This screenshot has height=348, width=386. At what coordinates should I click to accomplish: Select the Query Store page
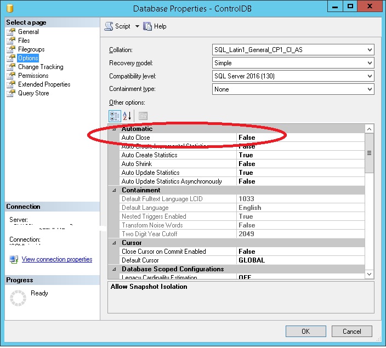point(33,93)
